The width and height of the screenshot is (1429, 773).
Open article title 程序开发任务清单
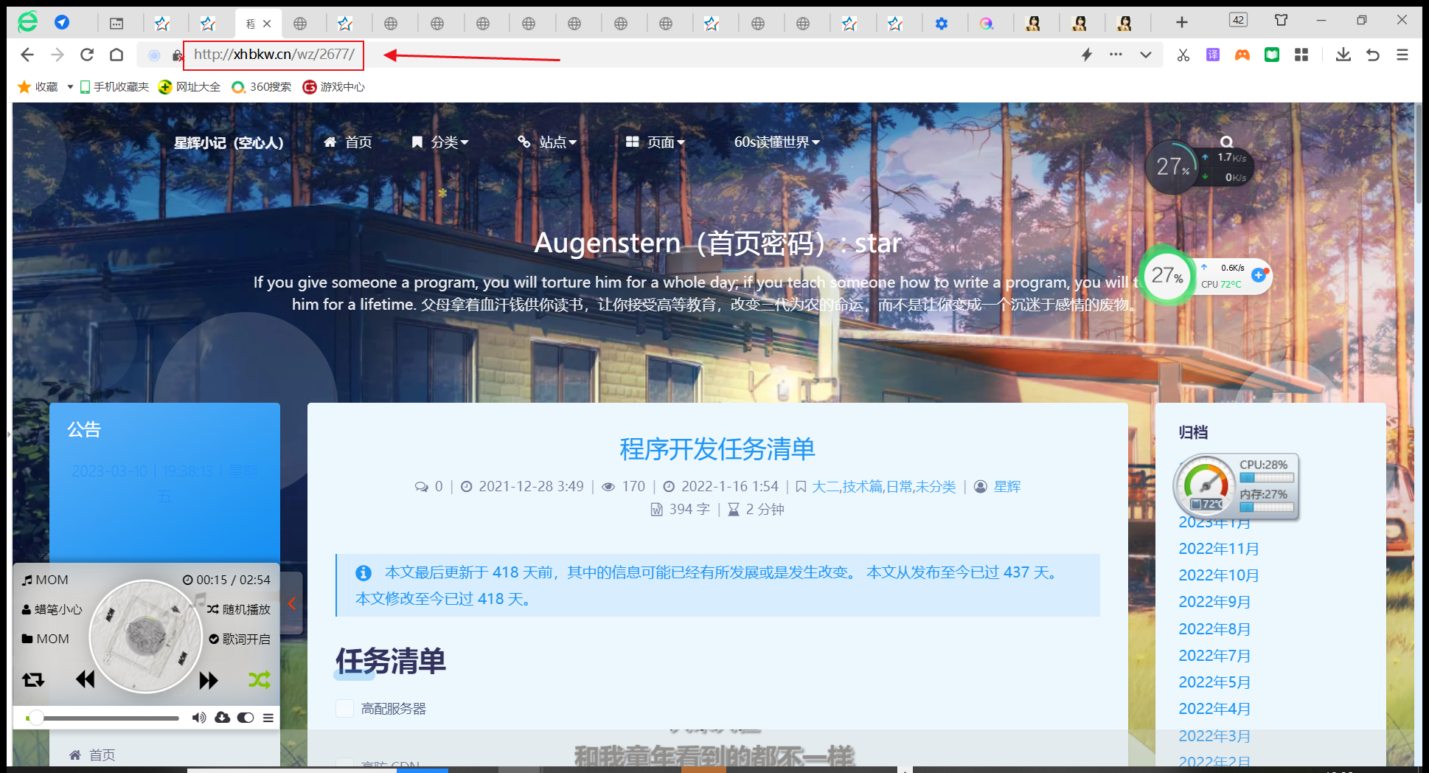[x=717, y=449]
